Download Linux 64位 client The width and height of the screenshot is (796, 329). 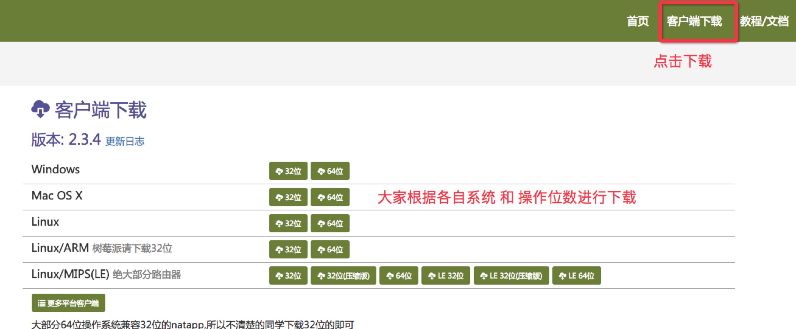pos(330,223)
